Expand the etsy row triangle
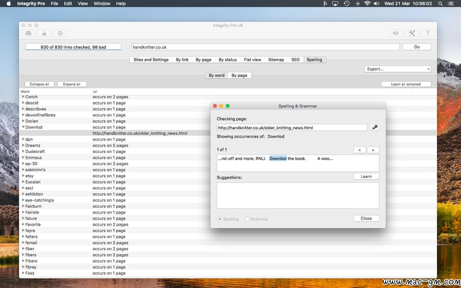 (x=23, y=176)
